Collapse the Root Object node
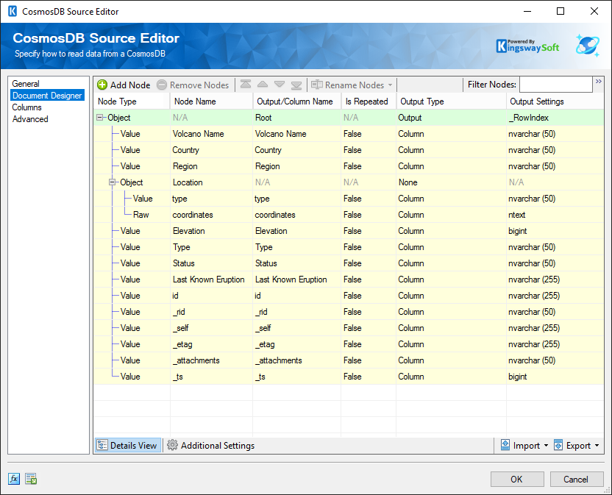 click(100, 117)
